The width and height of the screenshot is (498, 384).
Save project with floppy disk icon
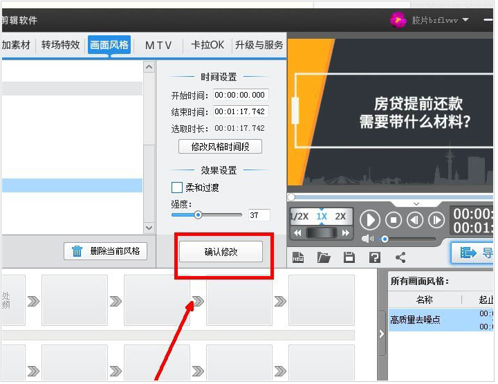[349, 257]
